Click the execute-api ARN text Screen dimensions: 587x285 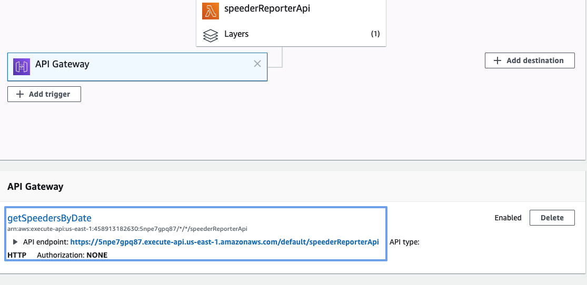point(127,229)
